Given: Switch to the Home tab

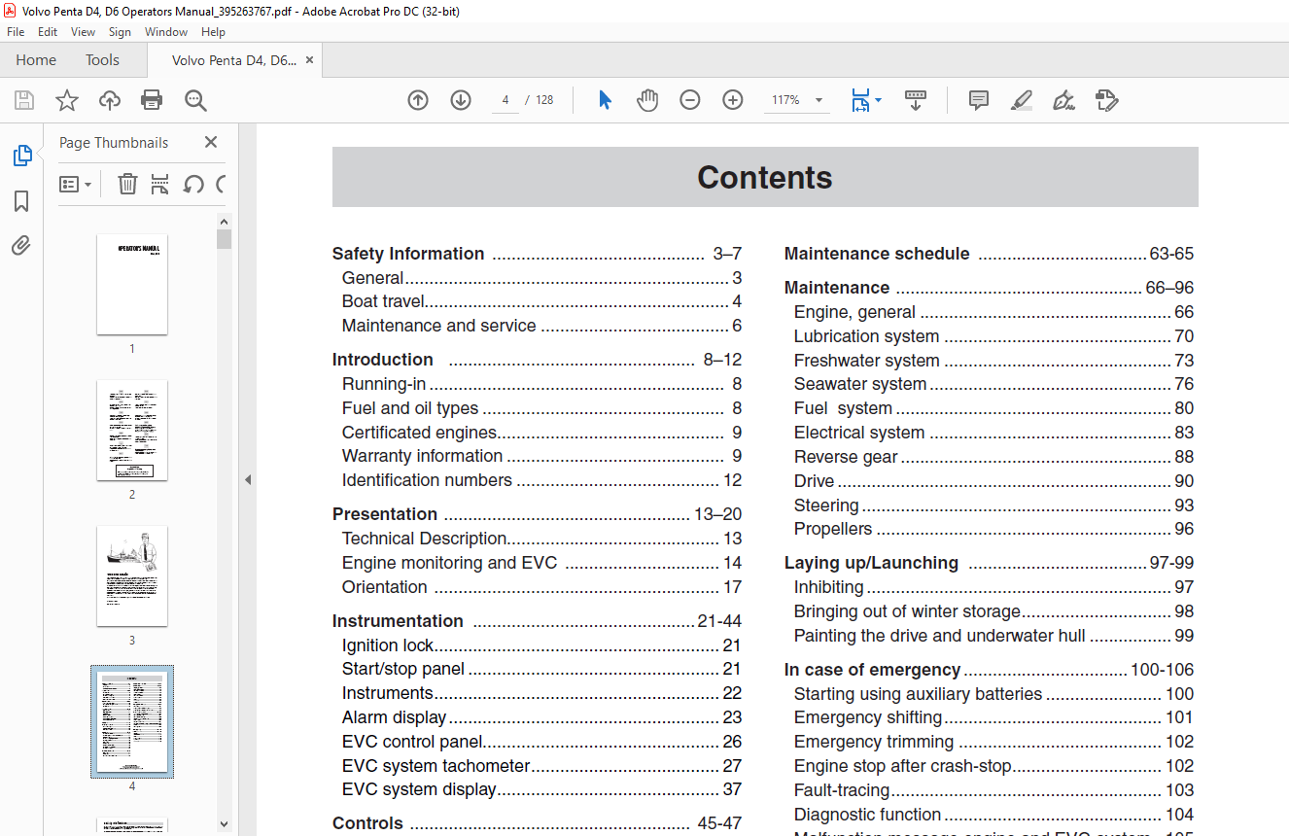Looking at the screenshot, I should pos(36,59).
